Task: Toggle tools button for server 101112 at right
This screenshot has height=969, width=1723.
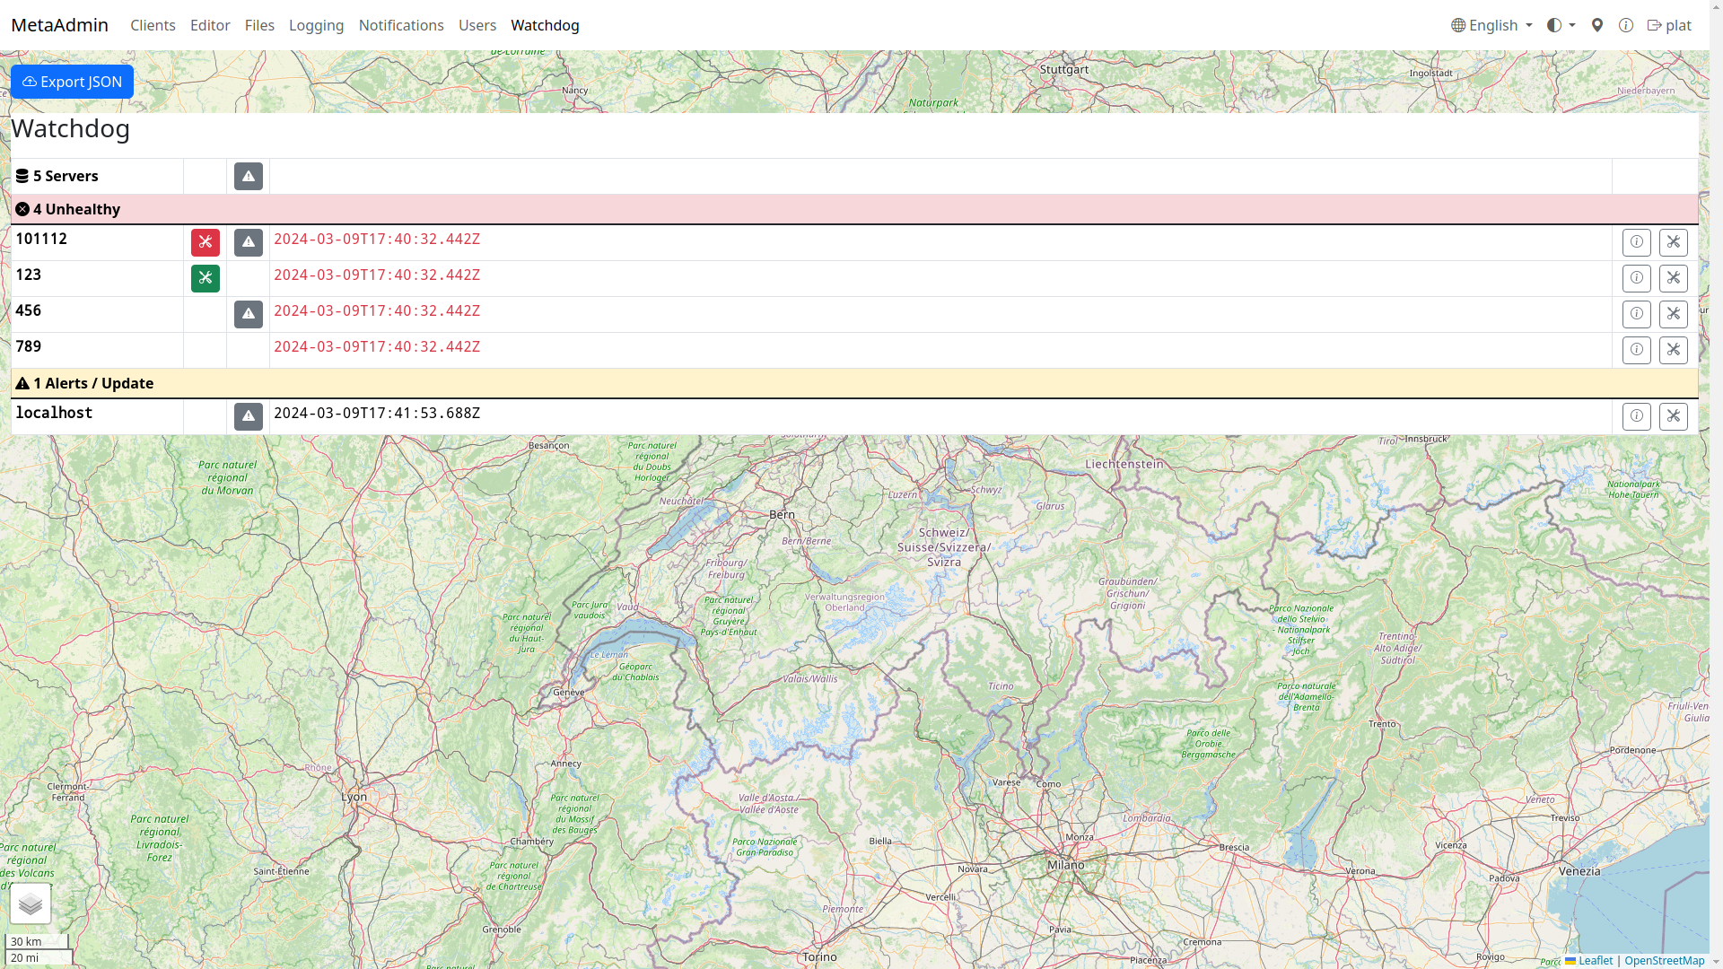Action: coord(1673,242)
